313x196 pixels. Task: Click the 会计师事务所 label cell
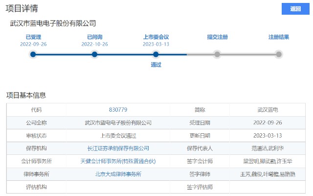point(36,161)
